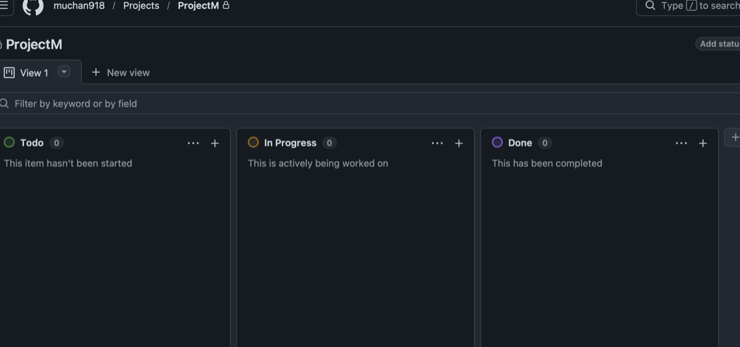Create a New view
The height and width of the screenshot is (347, 740).
(x=121, y=73)
